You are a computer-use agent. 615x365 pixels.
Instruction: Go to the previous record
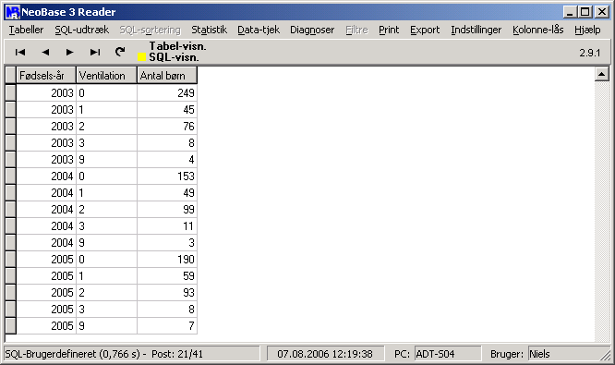(45, 52)
